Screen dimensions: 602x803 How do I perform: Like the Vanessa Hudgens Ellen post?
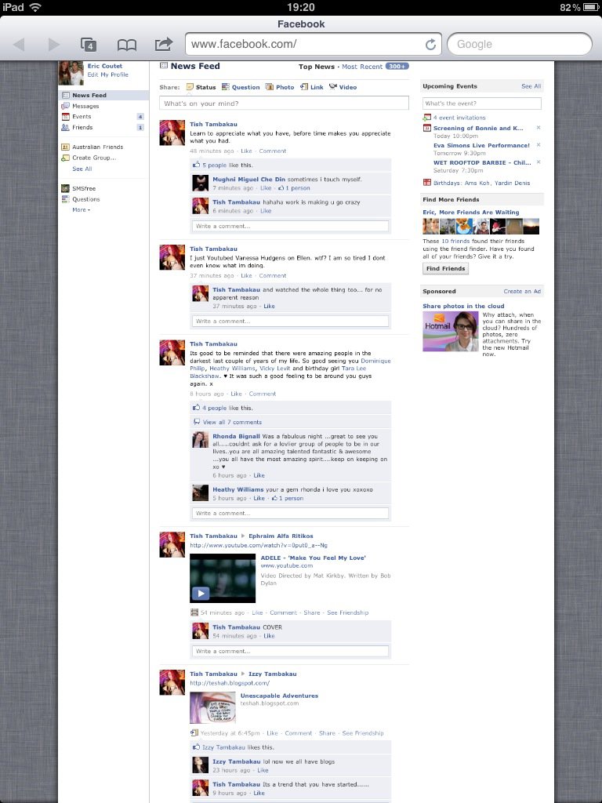(x=246, y=275)
